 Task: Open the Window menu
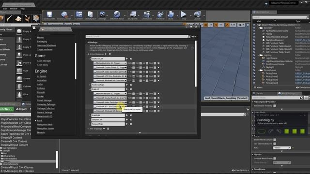click(x=14, y=9)
